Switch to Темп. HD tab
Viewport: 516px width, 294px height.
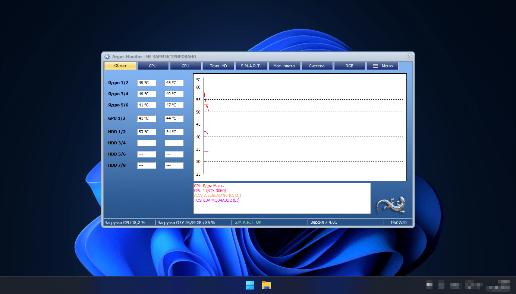(x=218, y=66)
